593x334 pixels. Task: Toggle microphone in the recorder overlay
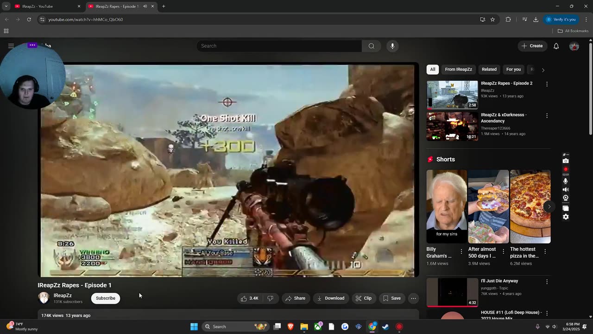(566, 181)
